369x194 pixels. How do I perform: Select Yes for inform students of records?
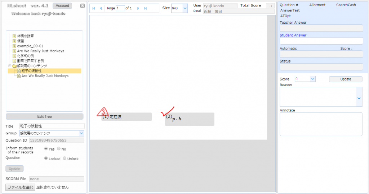46,149
